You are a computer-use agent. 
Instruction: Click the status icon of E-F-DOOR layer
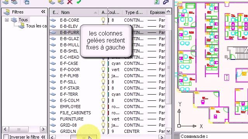coord(53,69)
